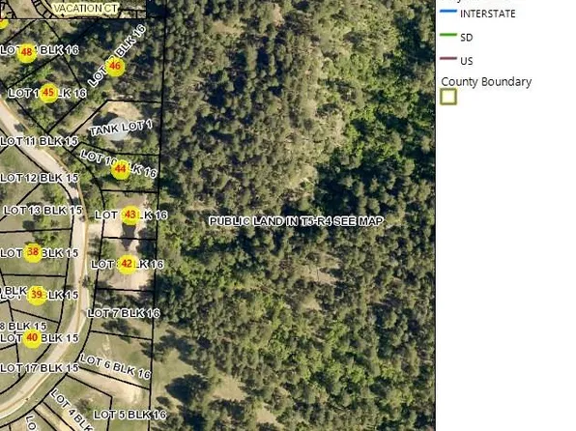
Task: Click the County Boundary legend swatch
Action: coord(448,97)
